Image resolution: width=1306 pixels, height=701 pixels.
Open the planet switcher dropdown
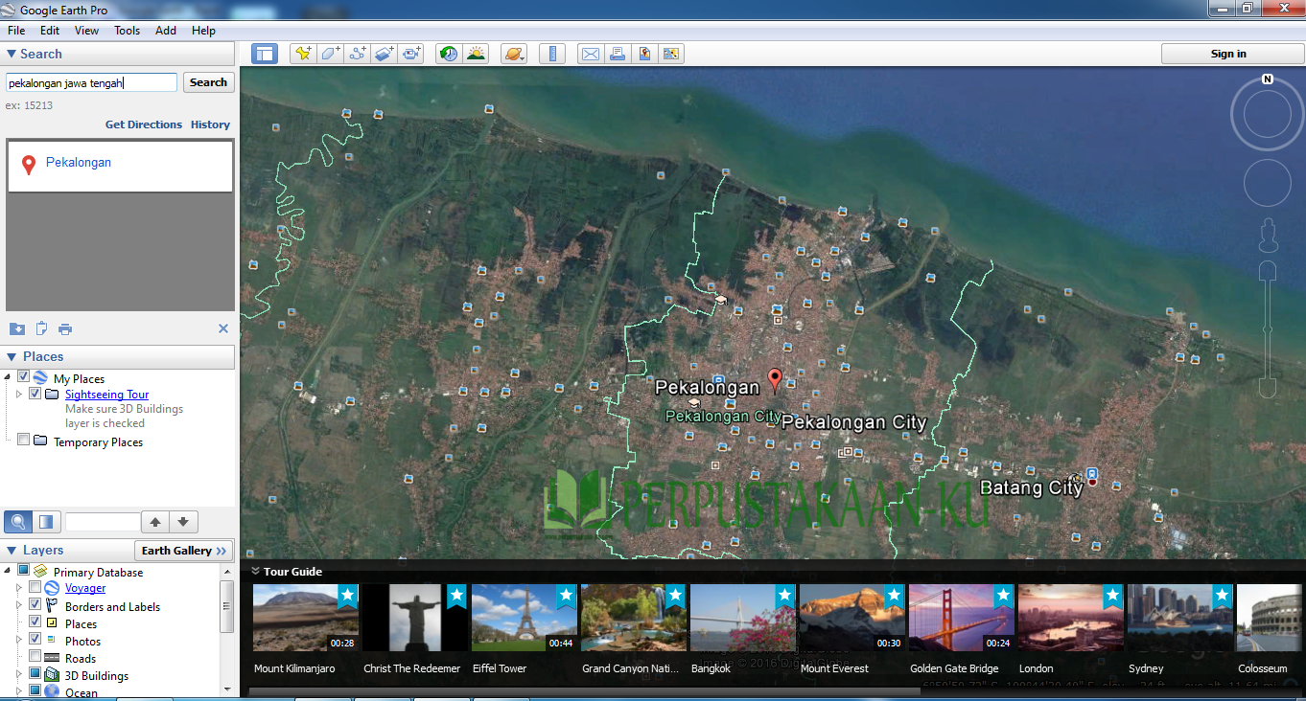pyautogui.click(x=514, y=54)
